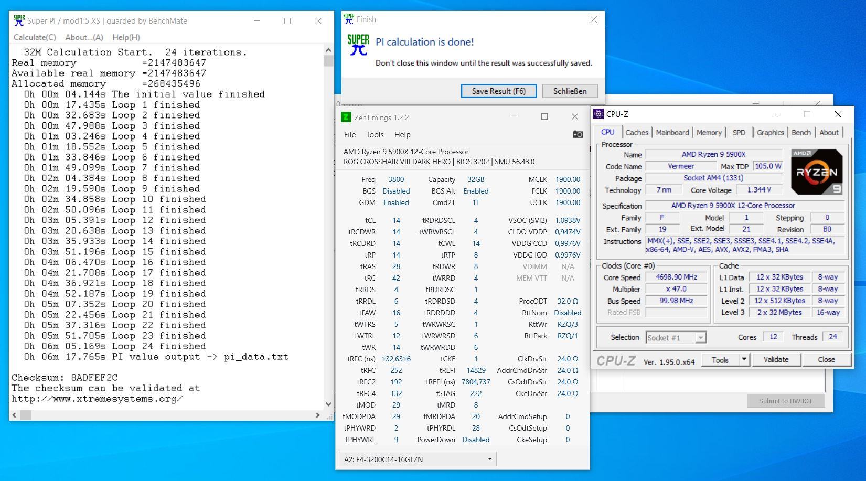This screenshot has width=866, height=481.
Task: Click Save Result (F6) button
Action: (499, 91)
